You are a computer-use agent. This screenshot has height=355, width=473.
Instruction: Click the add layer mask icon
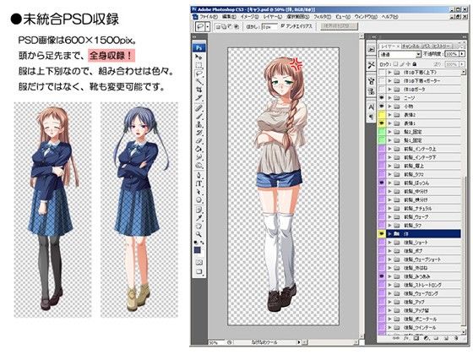point(416,338)
